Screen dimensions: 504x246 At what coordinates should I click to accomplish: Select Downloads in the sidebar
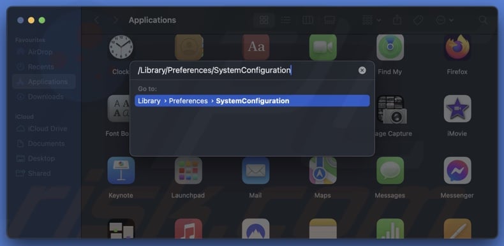[x=44, y=96]
